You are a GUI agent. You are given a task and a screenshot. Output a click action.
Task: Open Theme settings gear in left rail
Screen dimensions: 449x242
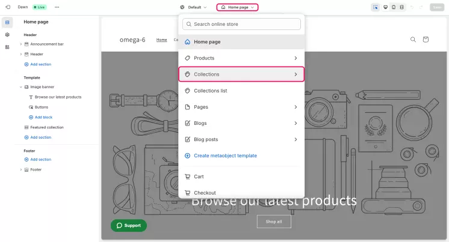pyautogui.click(x=7, y=35)
